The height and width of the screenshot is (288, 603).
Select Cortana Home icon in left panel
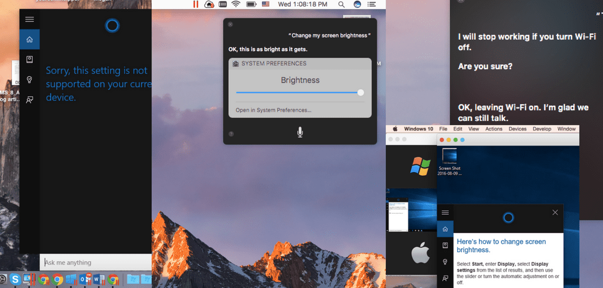tap(29, 40)
